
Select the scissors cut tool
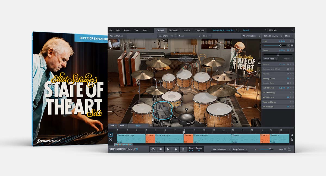(111, 140)
